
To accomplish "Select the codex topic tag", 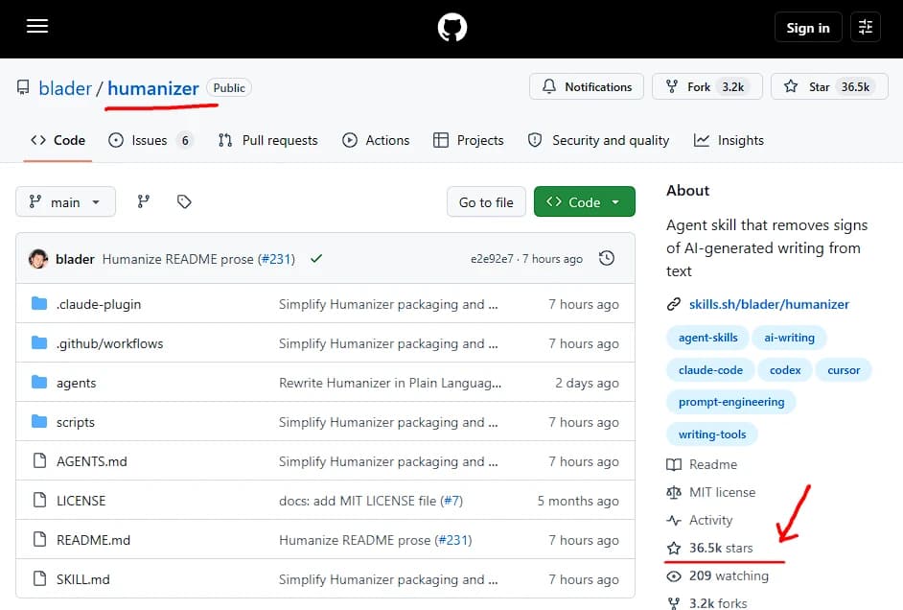I will (x=785, y=370).
